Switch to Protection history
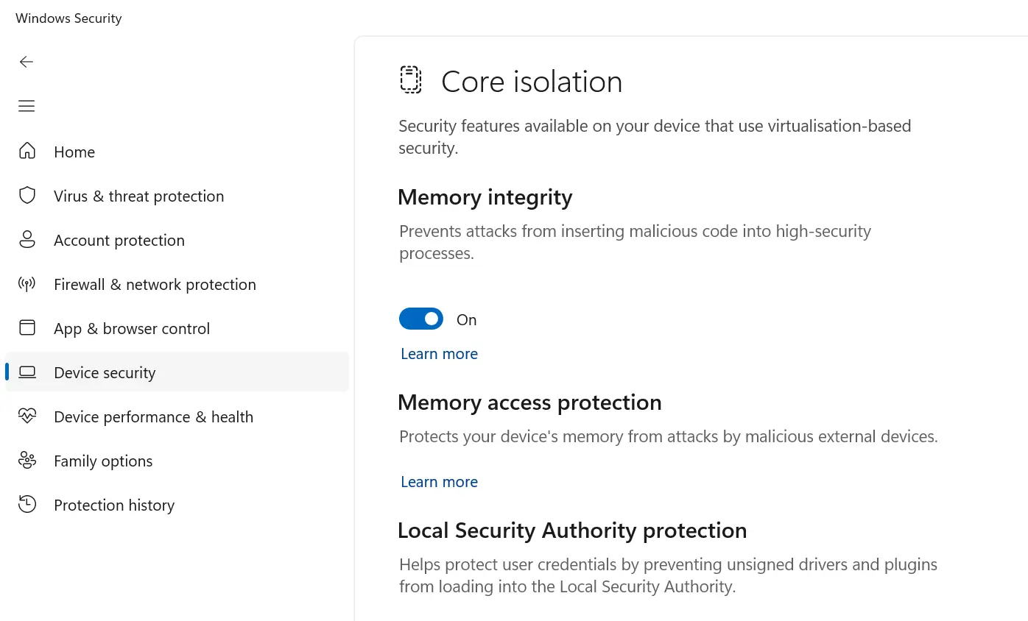This screenshot has height=621, width=1028. click(114, 505)
